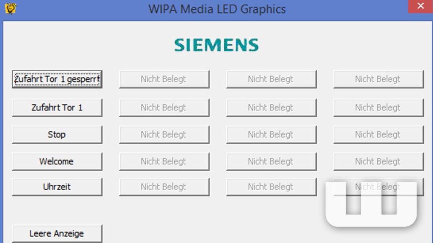Click the Siemens logo

(216, 45)
